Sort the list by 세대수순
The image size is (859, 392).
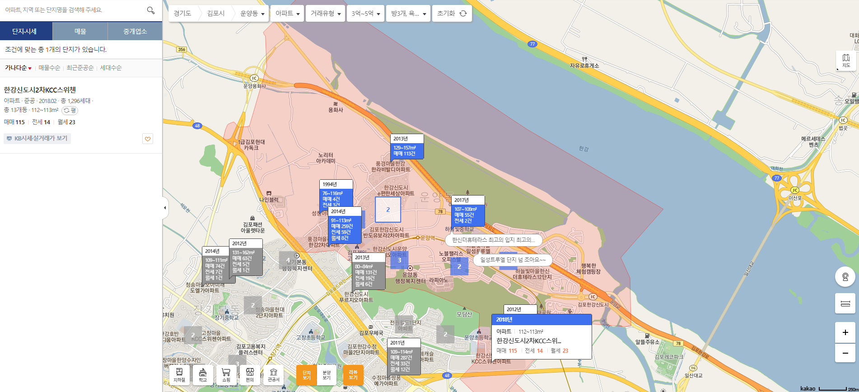[111, 68]
